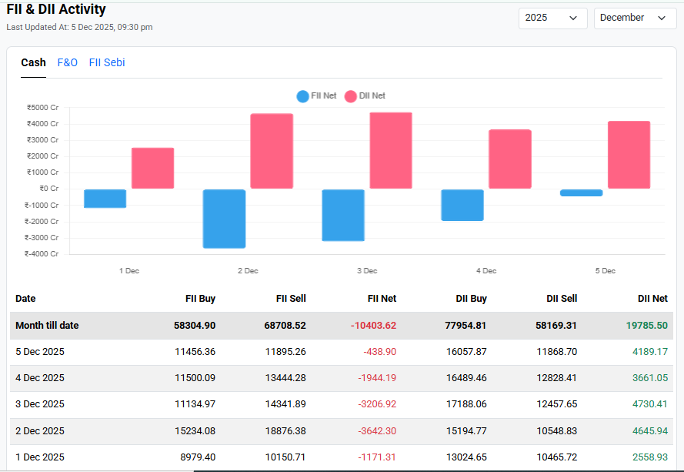Open the year dropdown showing 2025
This screenshot has width=684, height=472.
552,18
